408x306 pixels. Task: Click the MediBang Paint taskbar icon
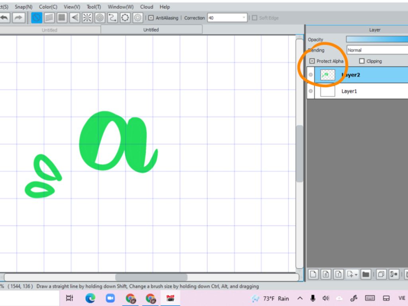[x=171, y=298]
